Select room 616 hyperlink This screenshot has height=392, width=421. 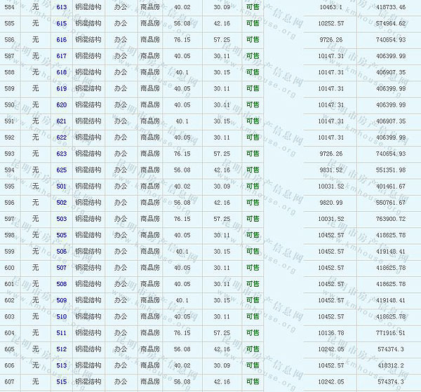pyautogui.click(x=61, y=40)
